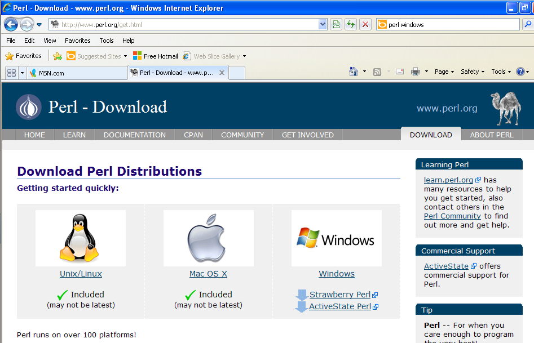This screenshot has width=534, height=343.
Task: Open ABOUT PERL navigation item
Action: coord(492,135)
